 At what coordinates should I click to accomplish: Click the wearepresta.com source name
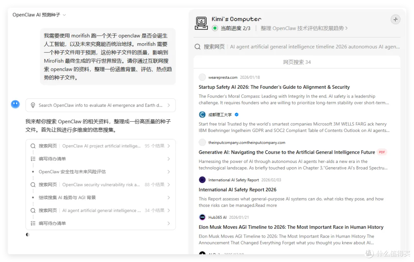[x=223, y=77]
